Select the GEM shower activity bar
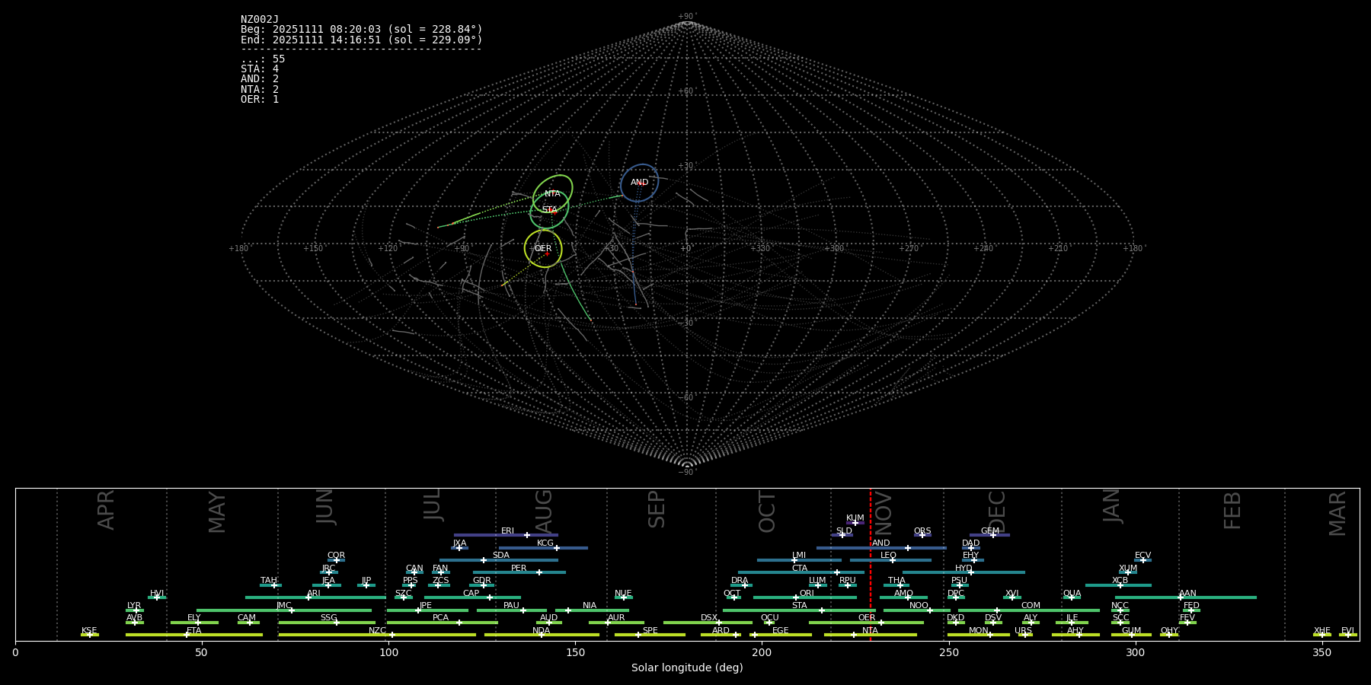1371x685 pixels. click(x=989, y=535)
